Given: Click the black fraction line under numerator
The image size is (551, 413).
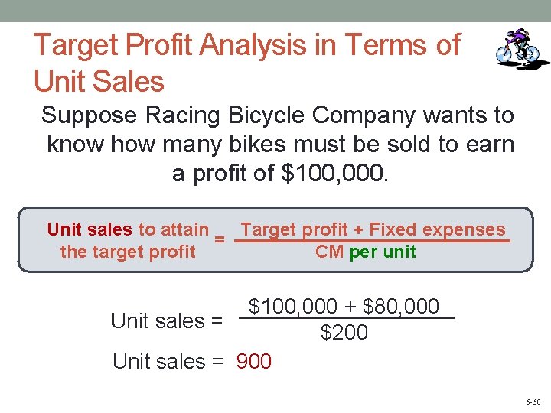Looking at the screenshot, I should [347, 318].
